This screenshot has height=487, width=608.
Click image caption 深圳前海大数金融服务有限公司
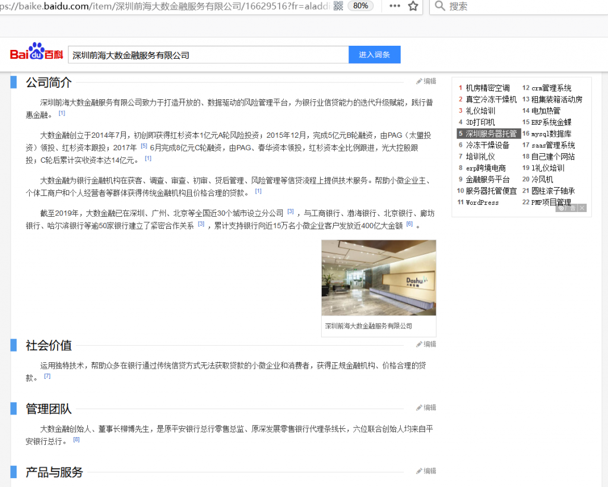[x=368, y=326]
